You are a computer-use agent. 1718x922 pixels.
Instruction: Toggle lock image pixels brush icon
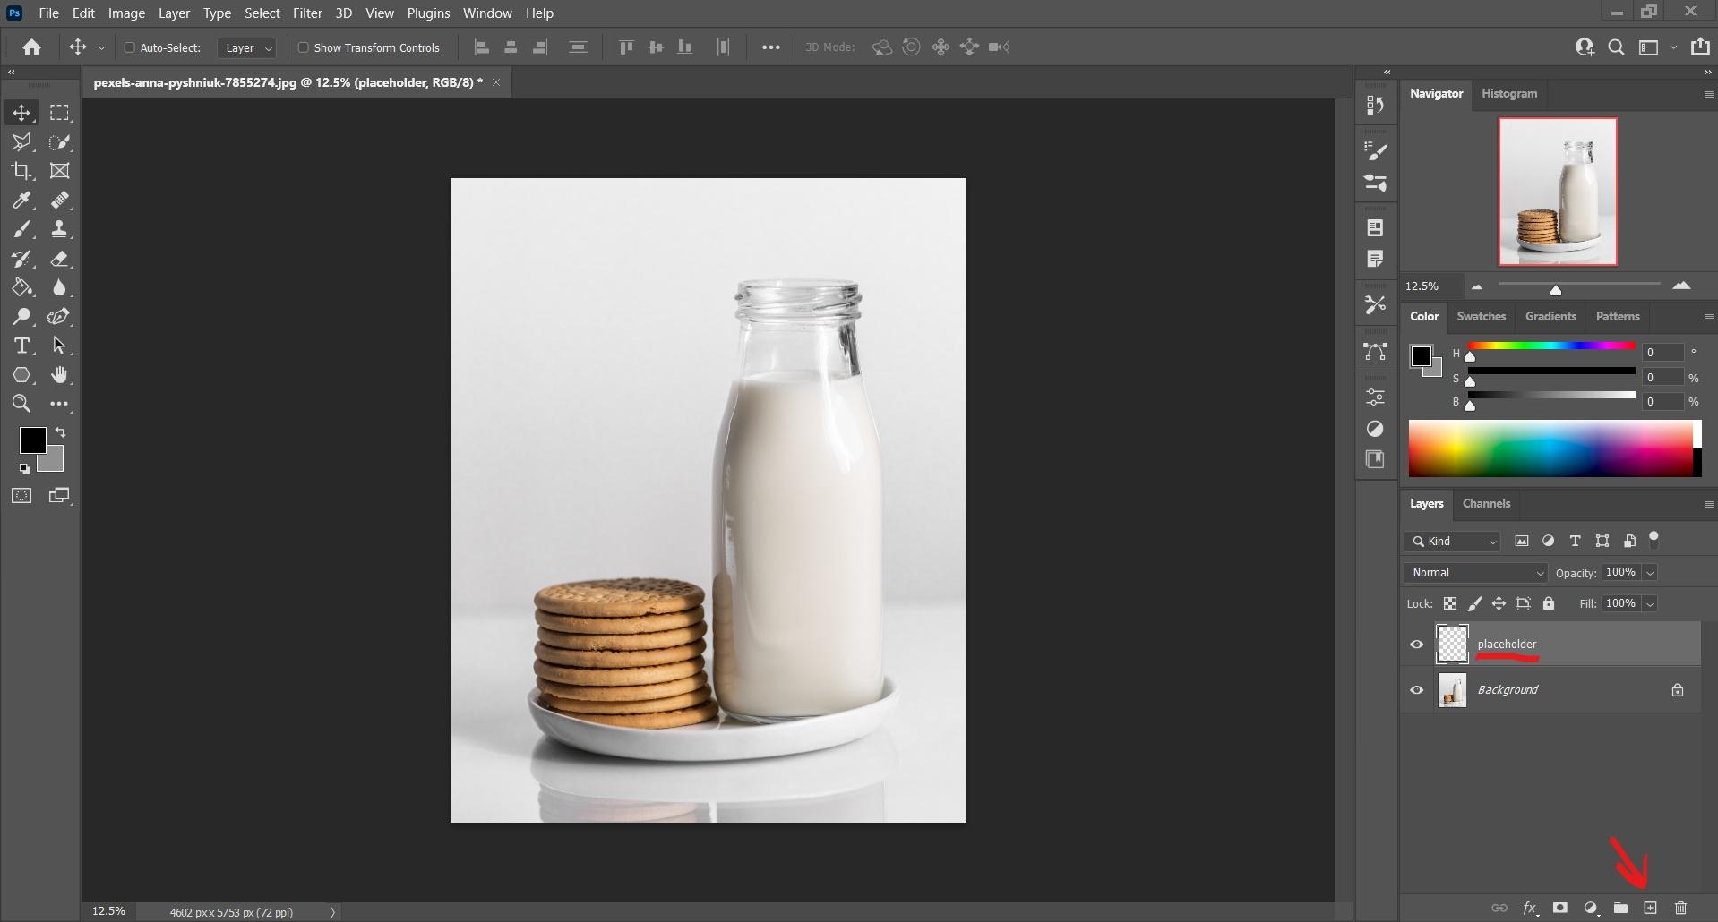(x=1474, y=603)
